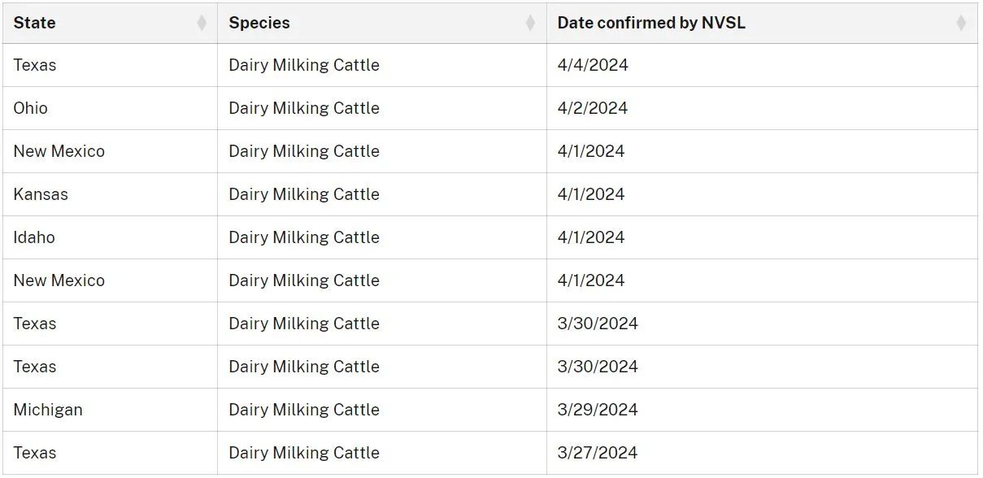
Task: Click the "State" header label
Action: (35, 23)
